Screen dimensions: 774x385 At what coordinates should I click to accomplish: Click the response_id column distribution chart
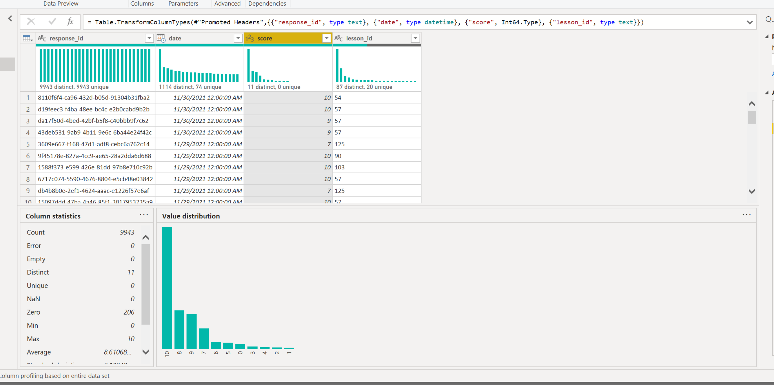pos(95,65)
